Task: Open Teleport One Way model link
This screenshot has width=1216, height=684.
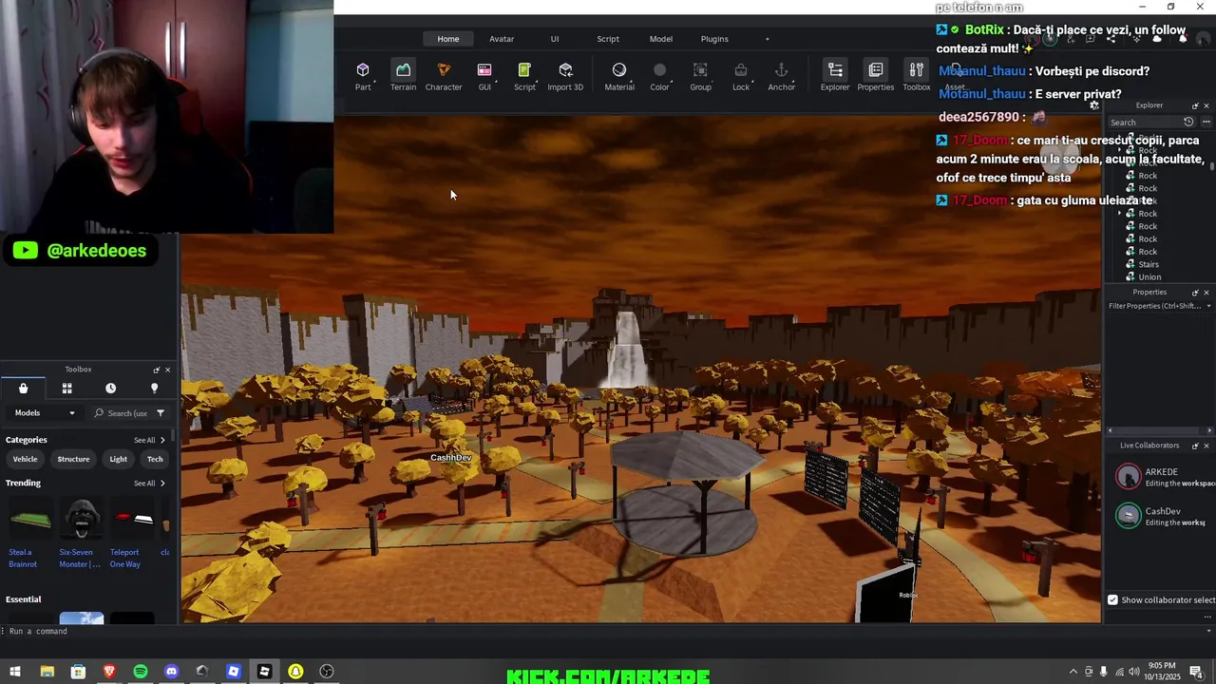Action: pos(125,558)
